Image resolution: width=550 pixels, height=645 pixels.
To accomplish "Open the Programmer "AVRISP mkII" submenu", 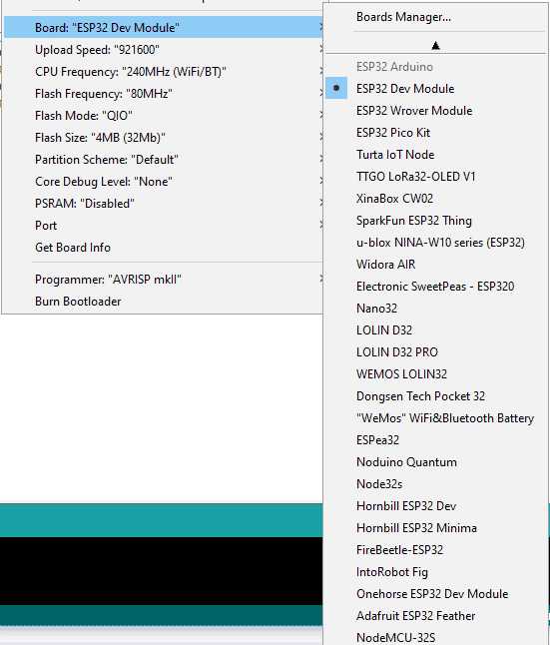I will coord(164,280).
